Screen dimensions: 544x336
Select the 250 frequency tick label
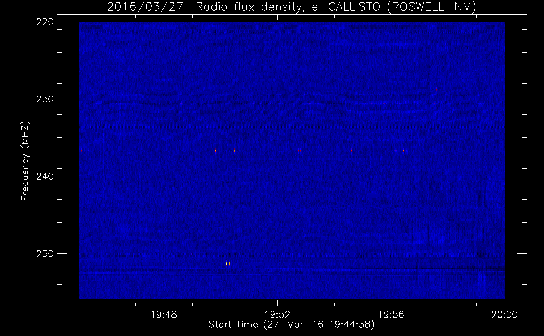[x=45, y=254]
